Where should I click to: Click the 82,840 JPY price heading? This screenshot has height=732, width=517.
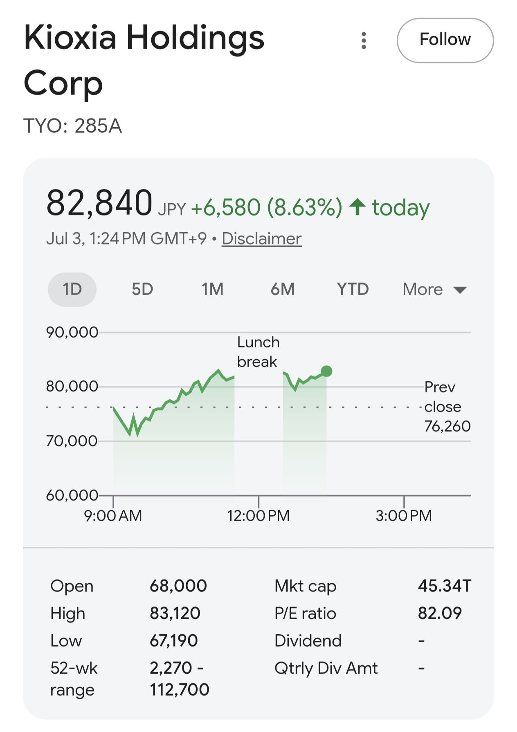(x=116, y=203)
